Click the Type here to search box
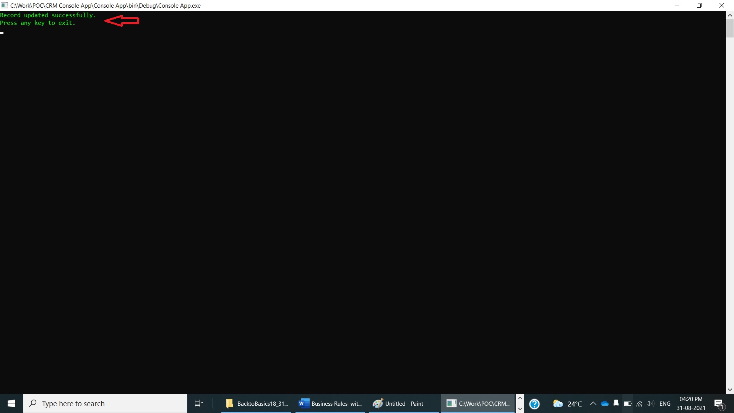Image resolution: width=734 pixels, height=413 pixels. (105, 403)
